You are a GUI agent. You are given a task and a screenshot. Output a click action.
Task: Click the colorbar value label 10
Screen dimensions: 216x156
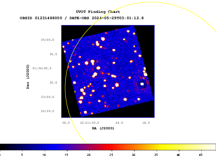pyautogui.click(x=44, y=155)
